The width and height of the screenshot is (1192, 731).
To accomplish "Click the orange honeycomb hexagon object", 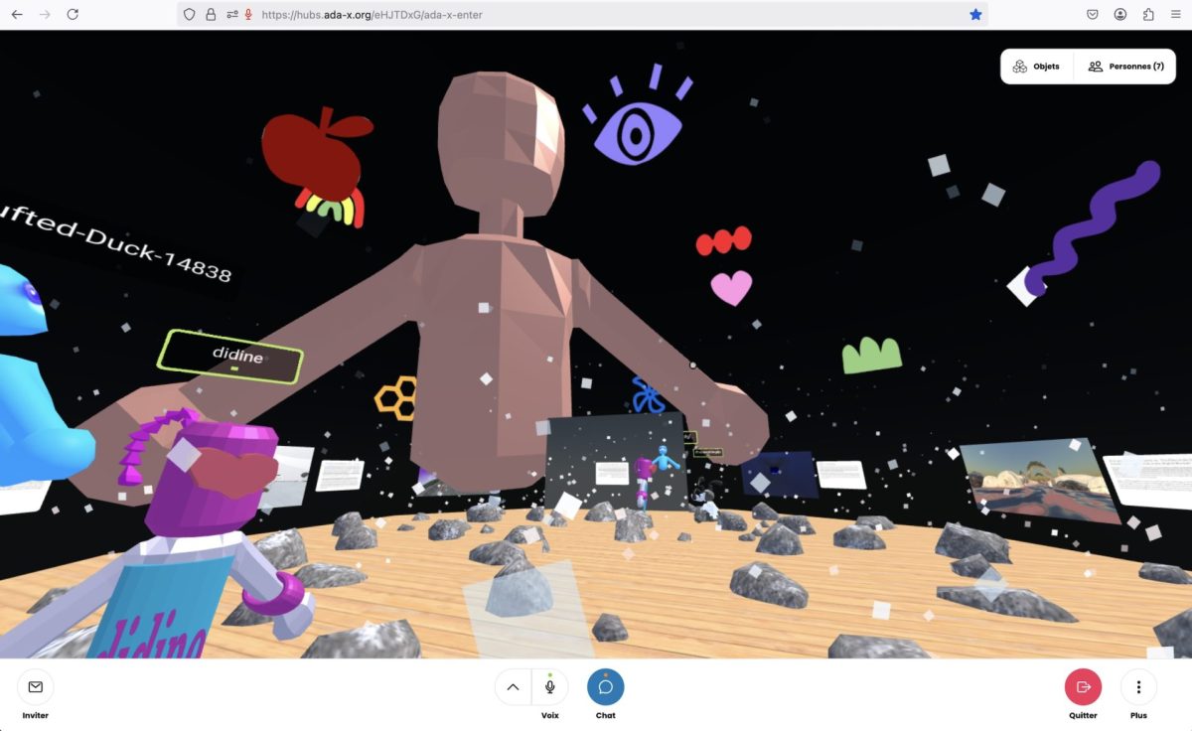I will click(394, 397).
